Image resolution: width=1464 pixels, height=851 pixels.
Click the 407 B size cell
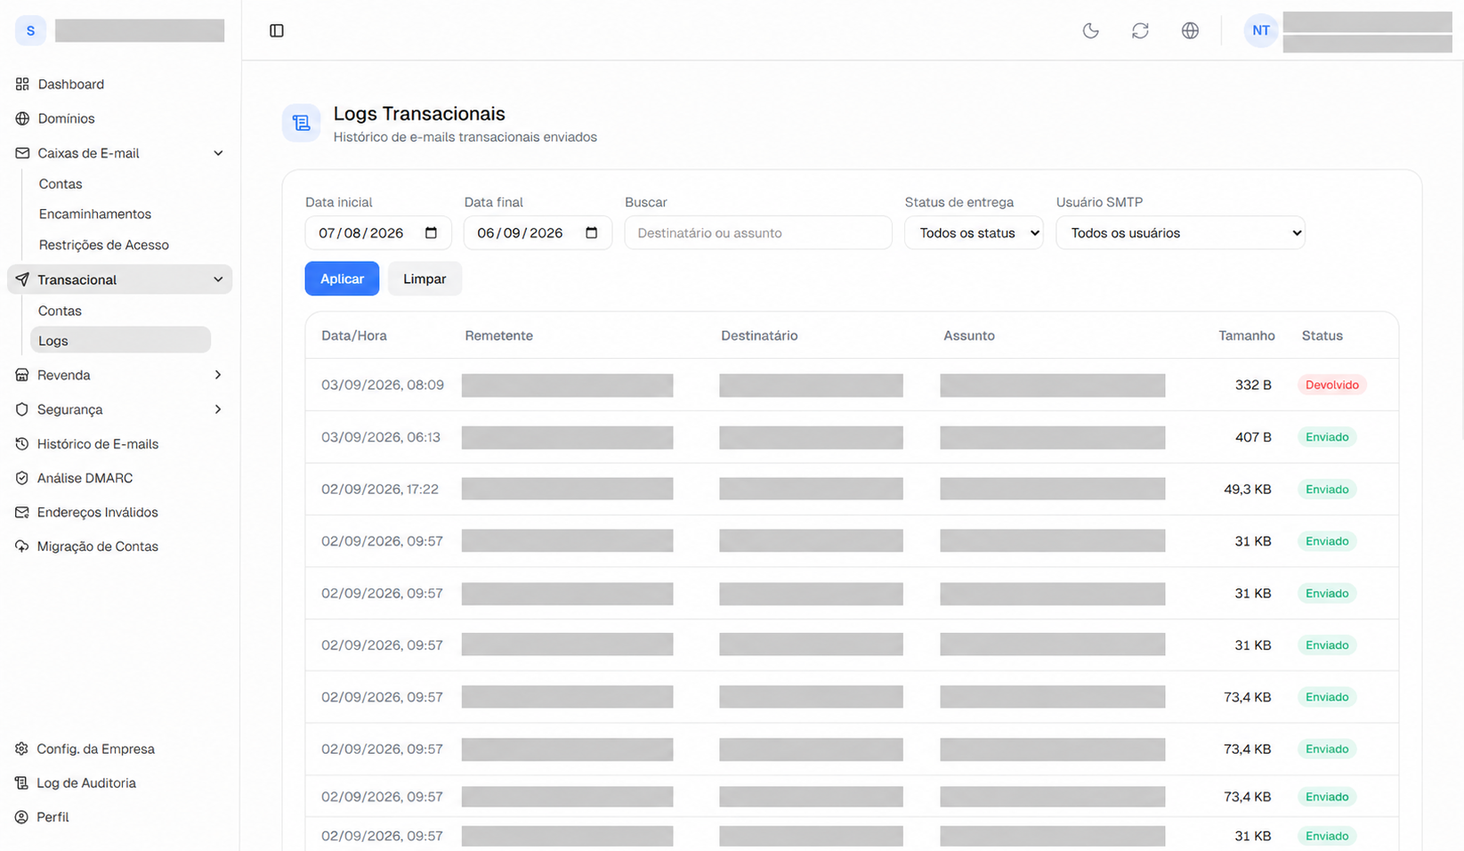1253,437
